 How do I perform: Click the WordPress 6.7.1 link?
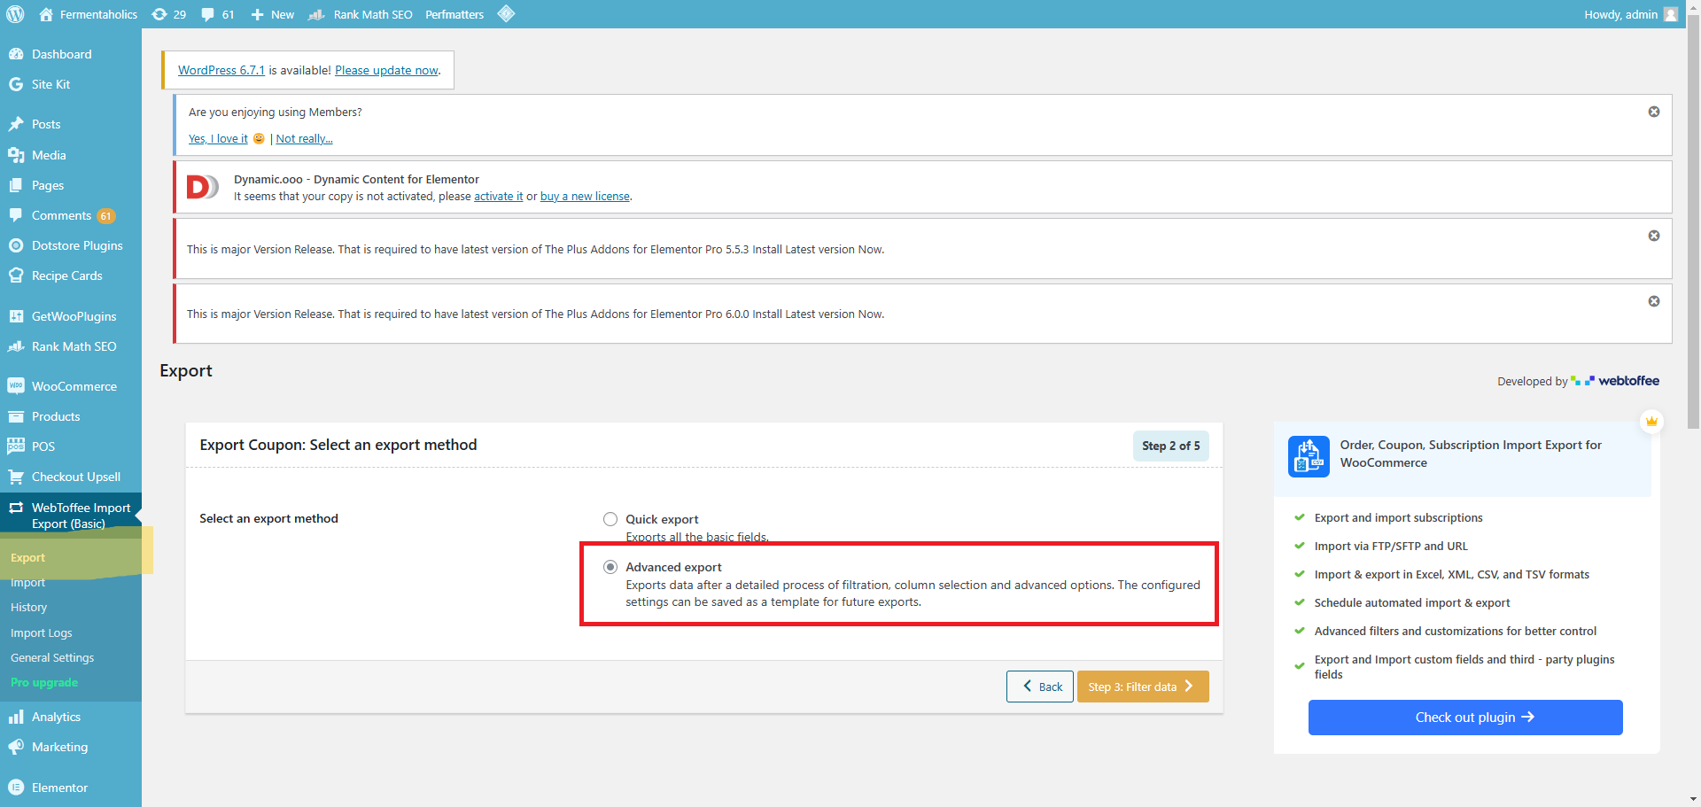click(x=221, y=70)
